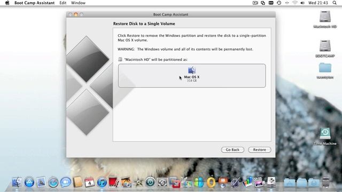The image size is (342, 192).
Task: Open iCal calendar from the Dock
Action: 90,182
